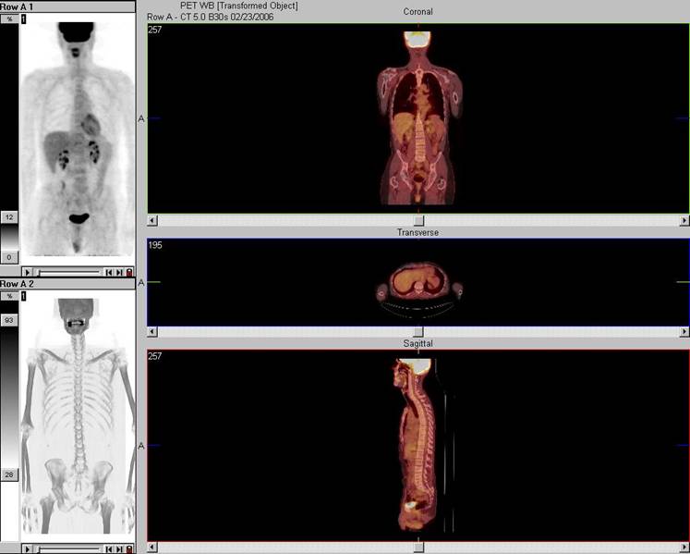
Task: Step to next frame in Row A 1
Action: (x=119, y=272)
